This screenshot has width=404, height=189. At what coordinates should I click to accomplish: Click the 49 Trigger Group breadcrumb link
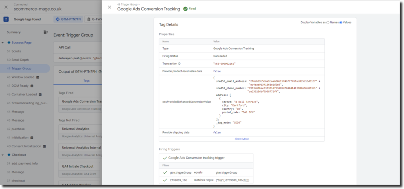tap(127, 5)
